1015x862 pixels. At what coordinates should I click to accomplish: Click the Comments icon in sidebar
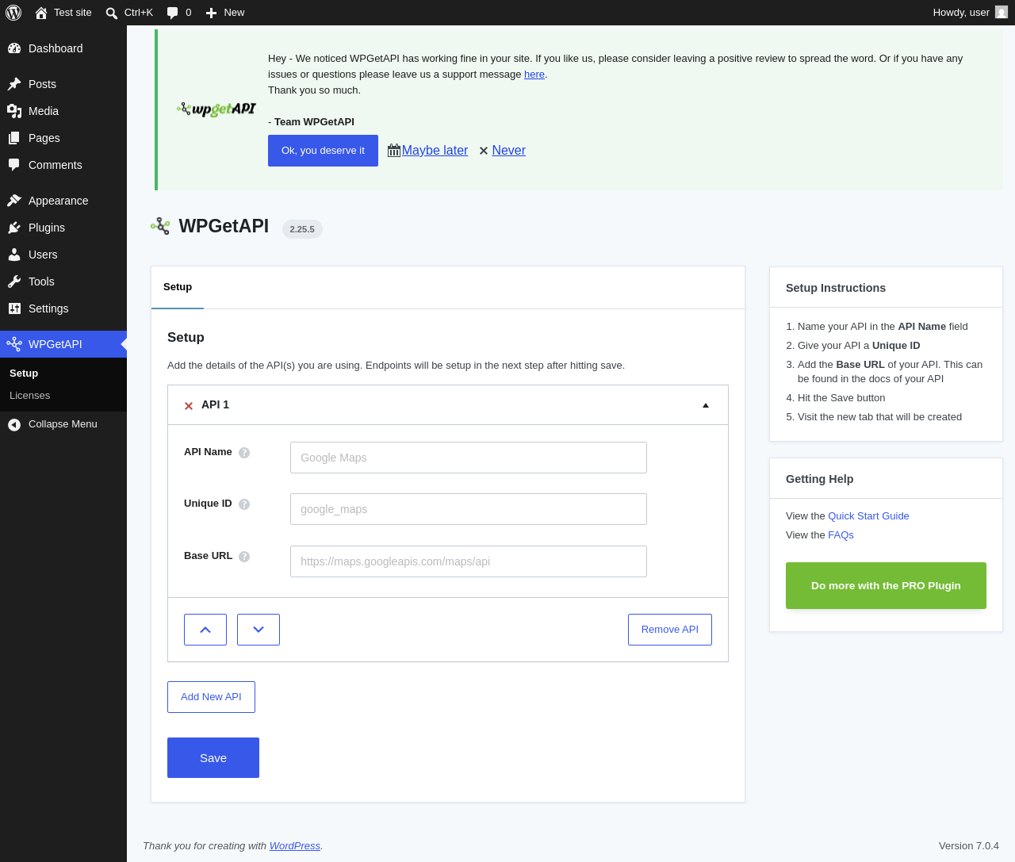14,165
